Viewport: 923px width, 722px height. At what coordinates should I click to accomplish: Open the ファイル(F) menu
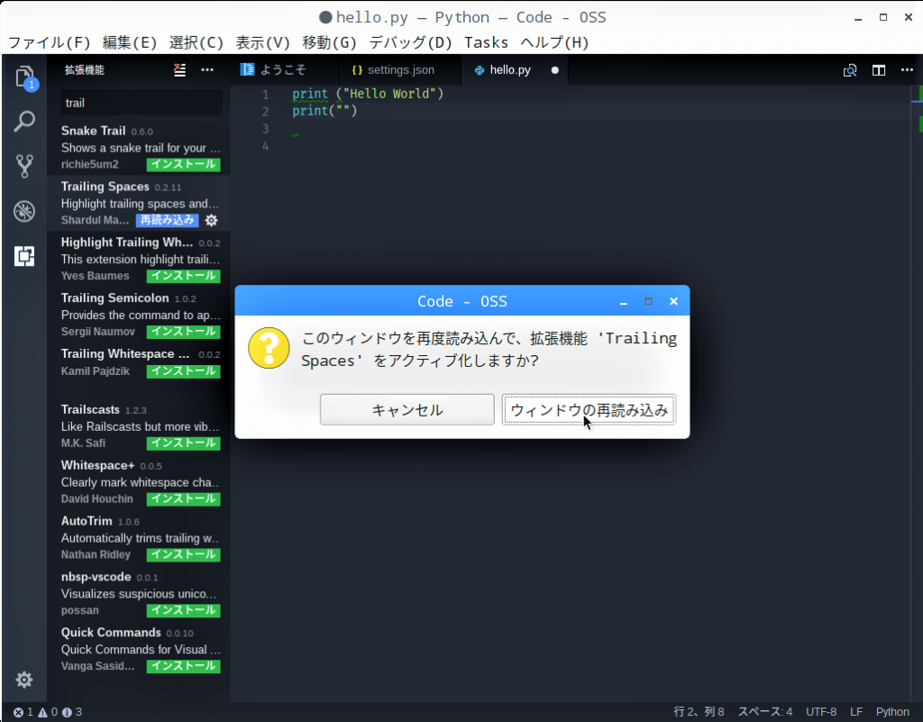click(50, 42)
